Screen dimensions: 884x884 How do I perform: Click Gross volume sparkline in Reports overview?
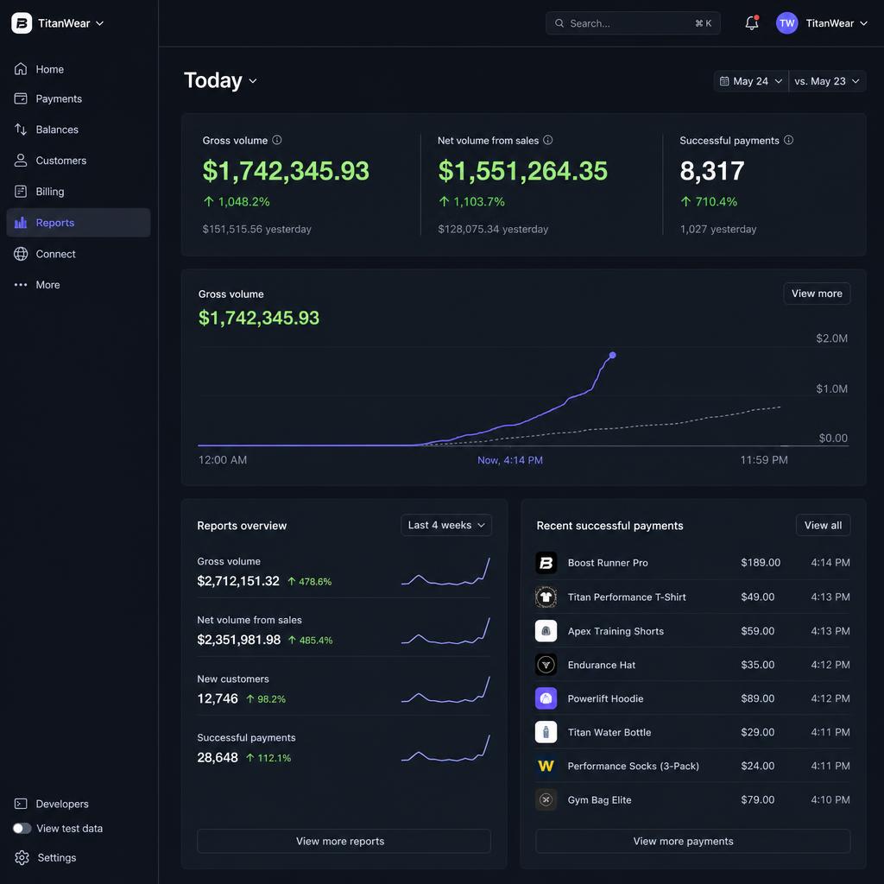point(445,571)
